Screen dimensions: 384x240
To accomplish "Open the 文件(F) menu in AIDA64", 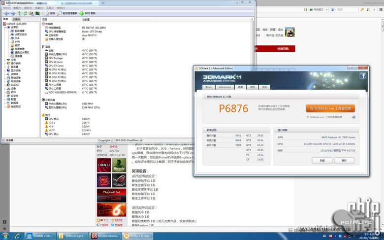I will (x=7, y=8).
